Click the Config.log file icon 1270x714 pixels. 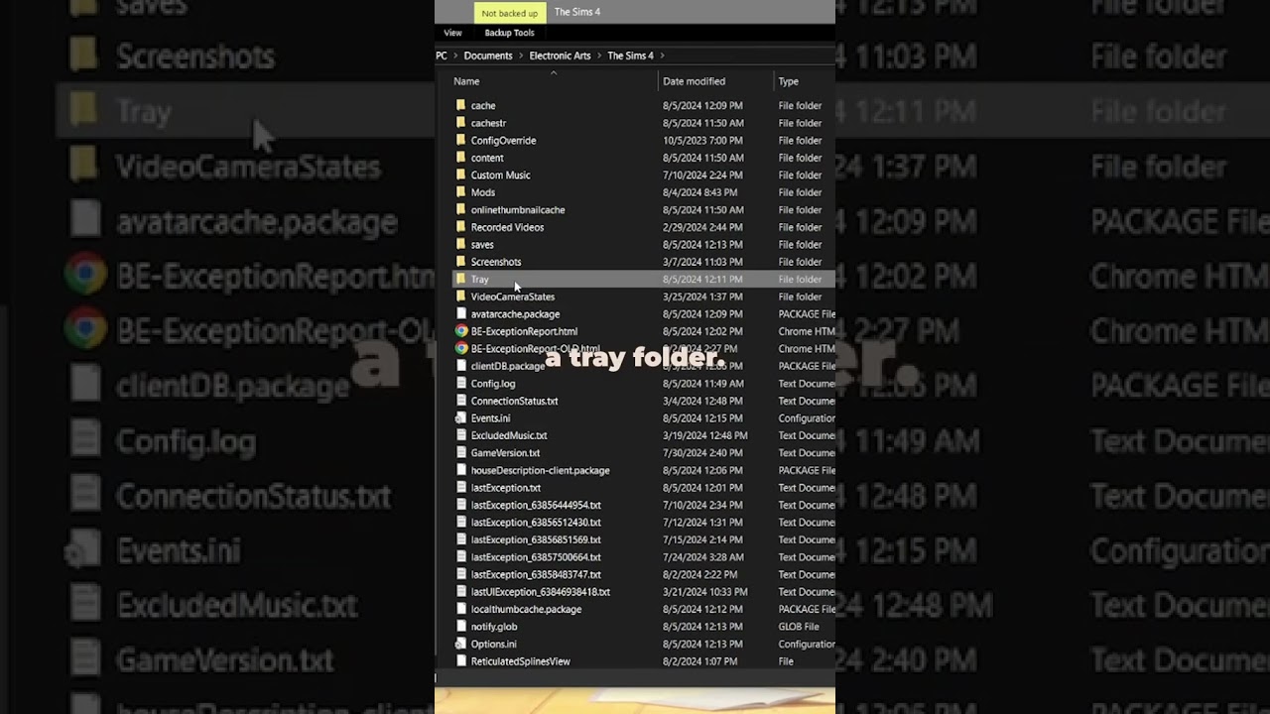460,383
